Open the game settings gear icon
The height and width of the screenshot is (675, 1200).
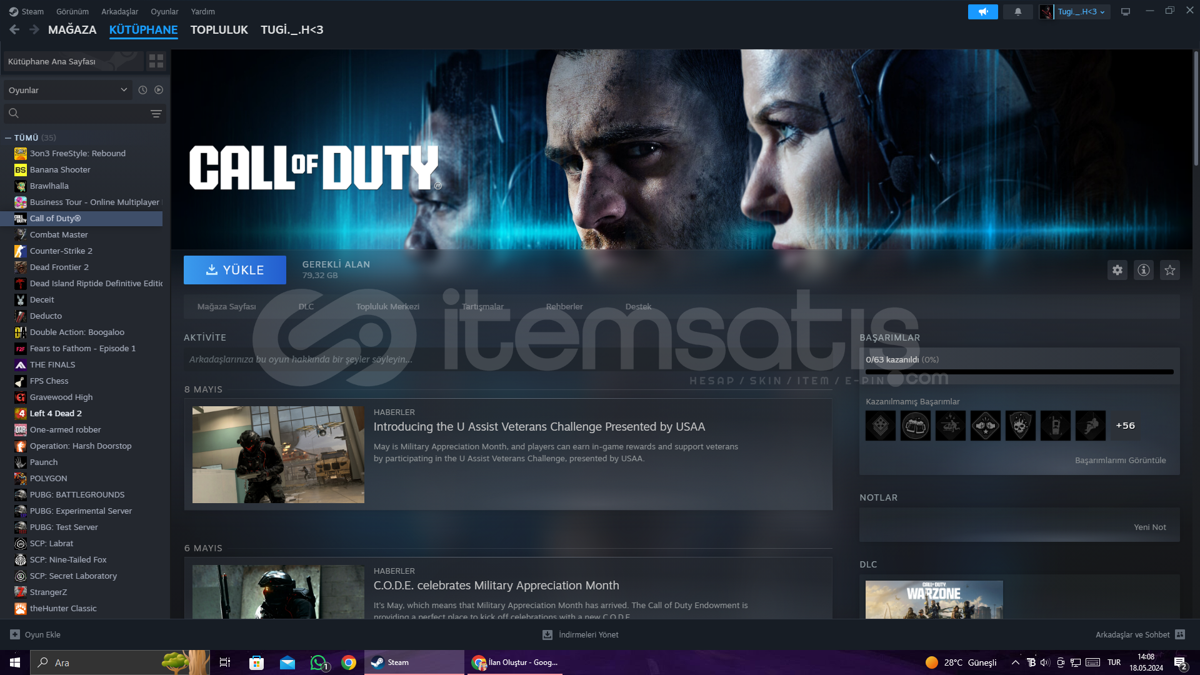tap(1117, 270)
